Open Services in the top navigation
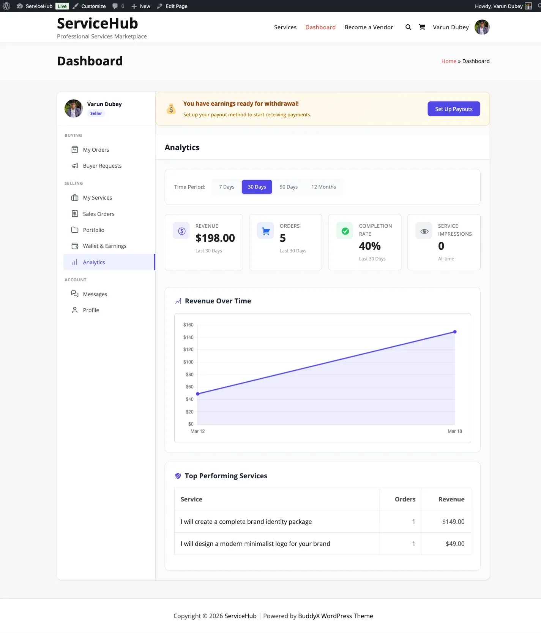Image resolution: width=541 pixels, height=633 pixels. pos(285,27)
